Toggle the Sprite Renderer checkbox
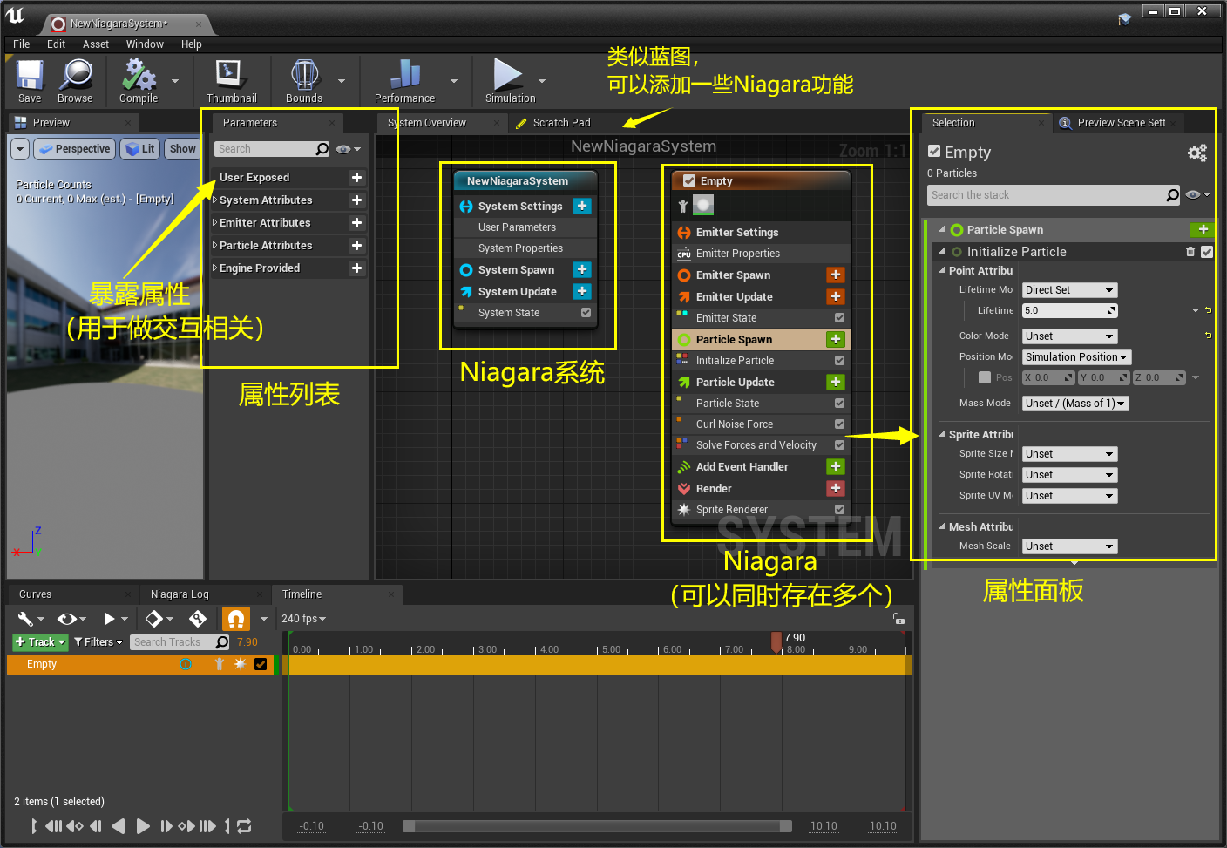This screenshot has height=848, width=1227. [x=839, y=510]
